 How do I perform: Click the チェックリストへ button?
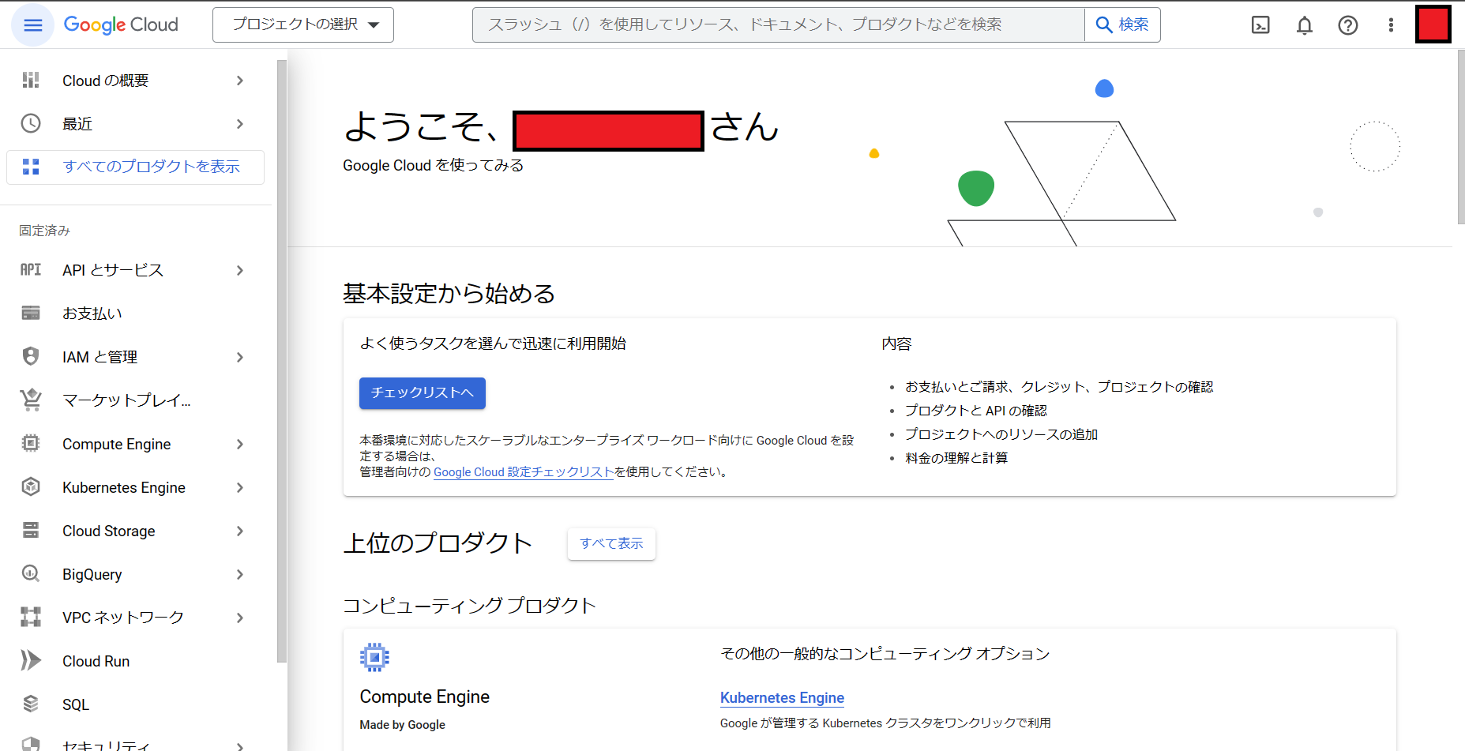[423, 392]
